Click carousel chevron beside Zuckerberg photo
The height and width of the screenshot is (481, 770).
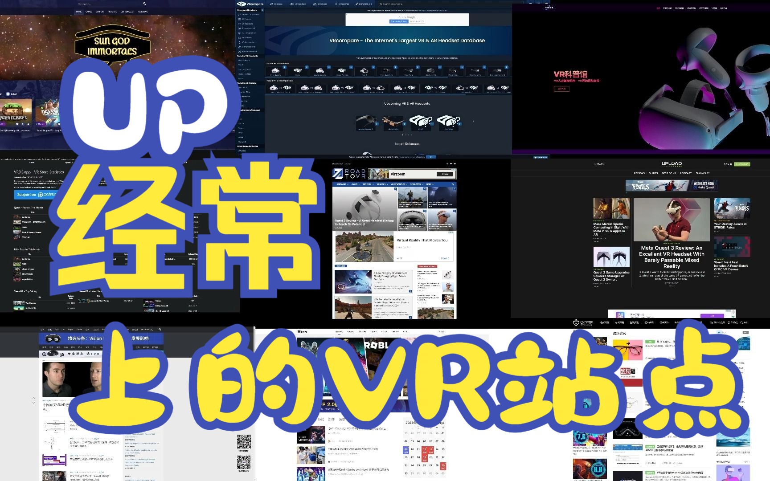[x=33, y=400]
